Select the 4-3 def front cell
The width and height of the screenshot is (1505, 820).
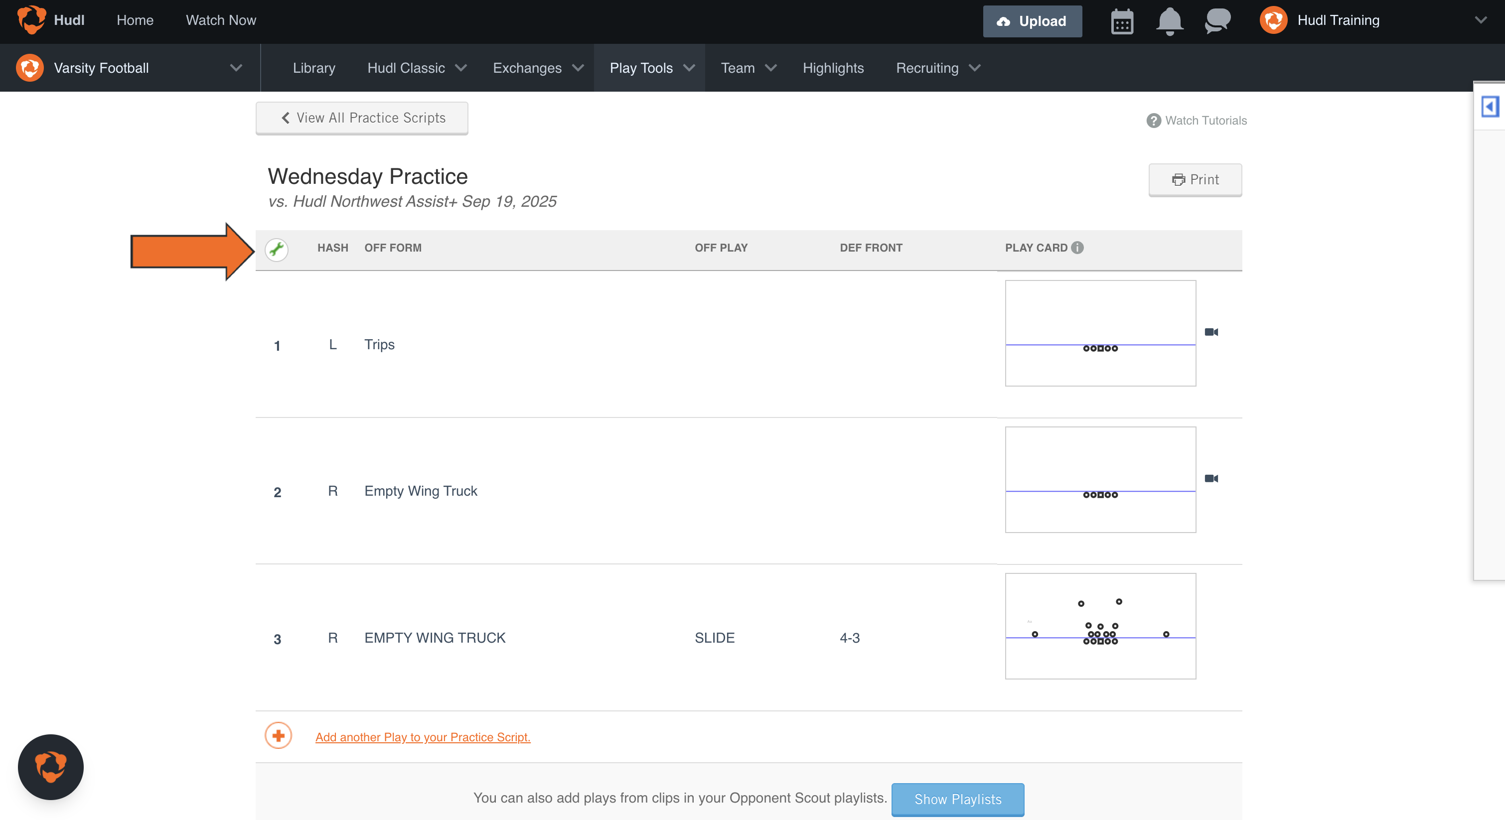coord(850,638)
